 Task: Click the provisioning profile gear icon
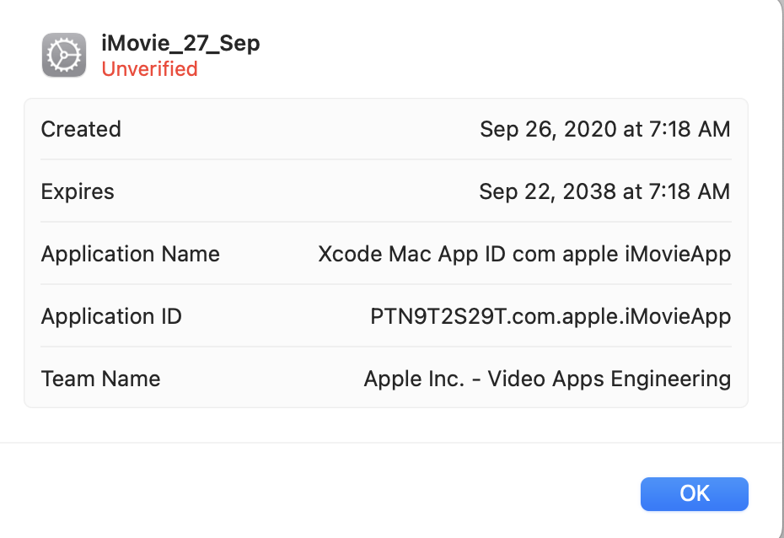click(64, 56)
